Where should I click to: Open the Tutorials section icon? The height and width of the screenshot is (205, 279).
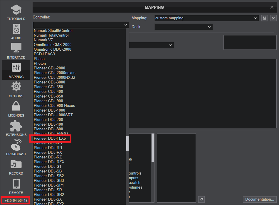[x=16, y=10]
